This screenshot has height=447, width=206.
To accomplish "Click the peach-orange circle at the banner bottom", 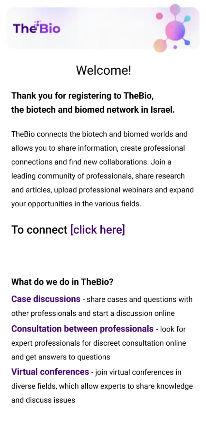I will point(160,45).
